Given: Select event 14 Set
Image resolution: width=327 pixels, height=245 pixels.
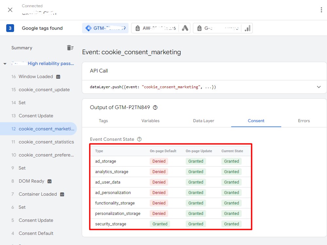Looking at the screenshot, I should [19, 103].
